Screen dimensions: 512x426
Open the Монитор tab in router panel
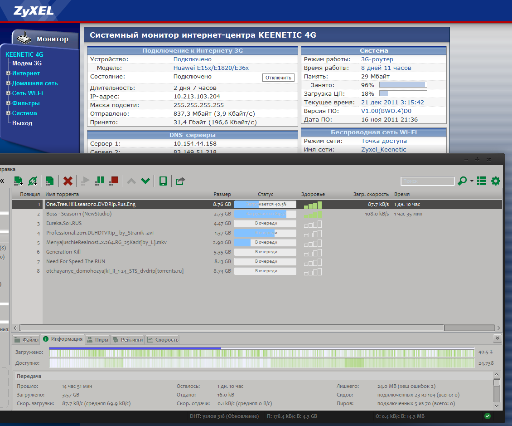(45, 39)
